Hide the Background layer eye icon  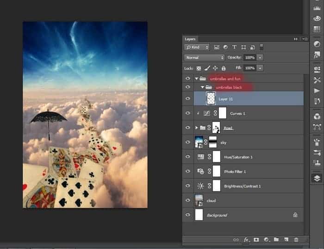tap(188, 215)
